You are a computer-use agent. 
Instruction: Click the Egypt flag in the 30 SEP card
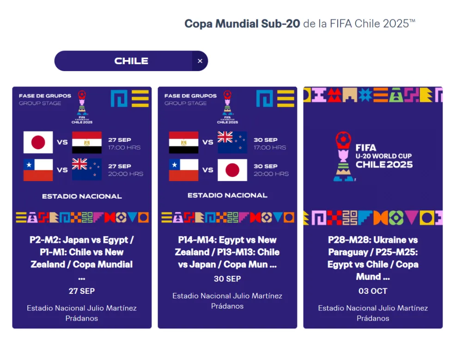(183, 142)
